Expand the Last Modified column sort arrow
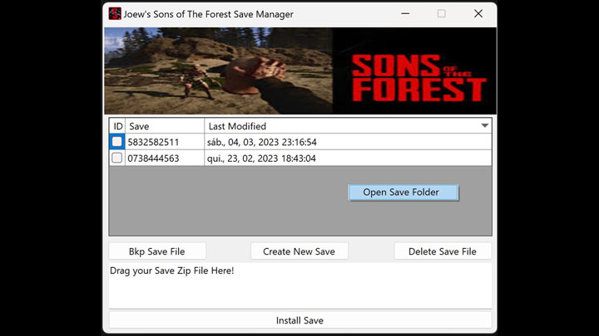599x336 pixels. coord(485,126)
